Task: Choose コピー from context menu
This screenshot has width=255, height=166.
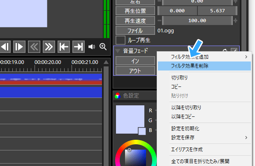Action: pos(204,86)
